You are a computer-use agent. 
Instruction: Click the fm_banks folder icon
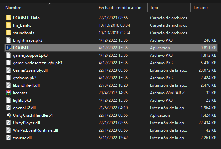click(x=9, y=25)
